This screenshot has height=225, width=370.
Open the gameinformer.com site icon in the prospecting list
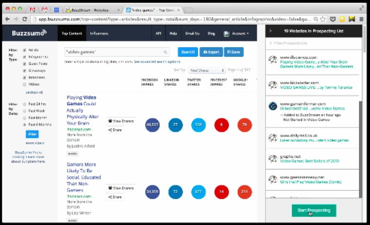tap(273, 106)
